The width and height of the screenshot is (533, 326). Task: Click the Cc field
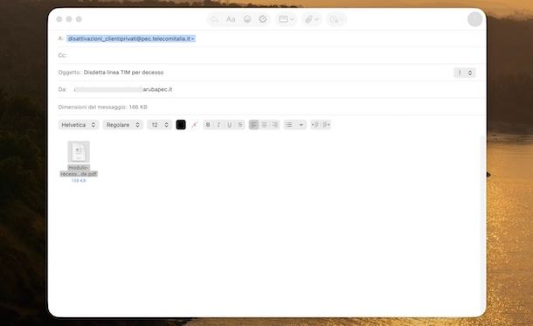(x=271, y=55)
